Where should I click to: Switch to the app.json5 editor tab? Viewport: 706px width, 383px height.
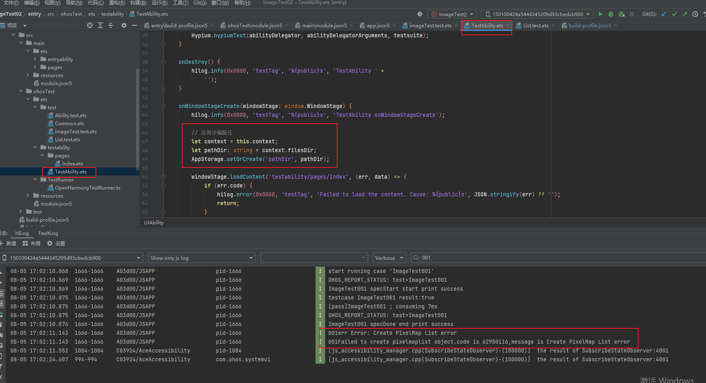tap(378, 25)
